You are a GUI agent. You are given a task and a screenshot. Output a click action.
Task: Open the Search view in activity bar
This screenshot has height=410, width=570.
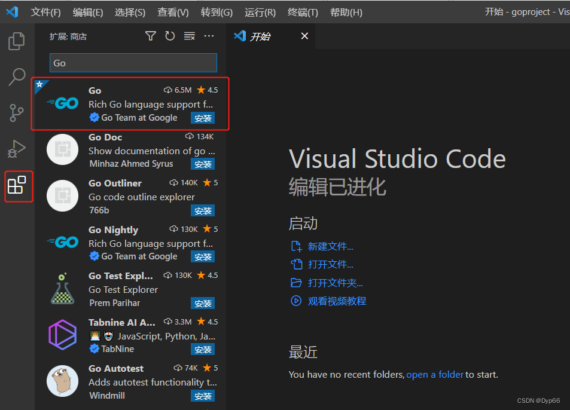point(17,77)
